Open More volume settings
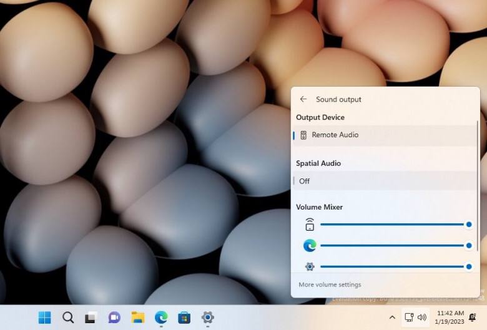This screenshot has width=487, height=330. [330, 285]
